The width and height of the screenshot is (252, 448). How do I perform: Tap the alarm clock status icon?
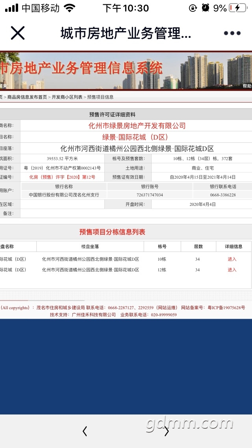(205, 8)
